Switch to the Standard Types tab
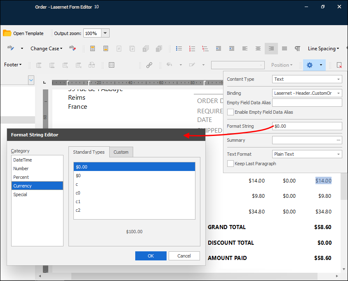Screen dimensions: 348x281 (x=89, y=152)
